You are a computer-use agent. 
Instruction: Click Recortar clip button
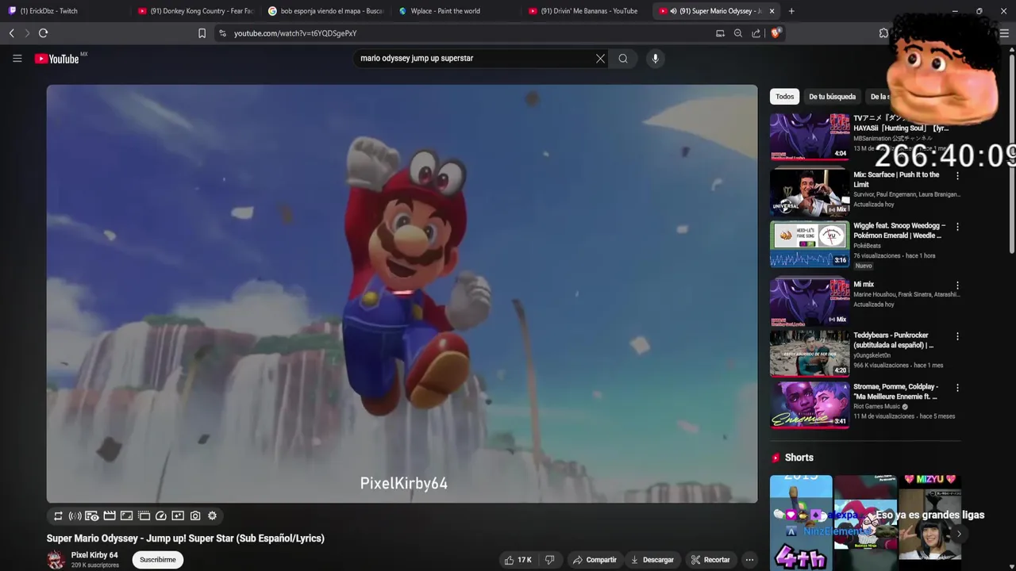tap(710, 560)
